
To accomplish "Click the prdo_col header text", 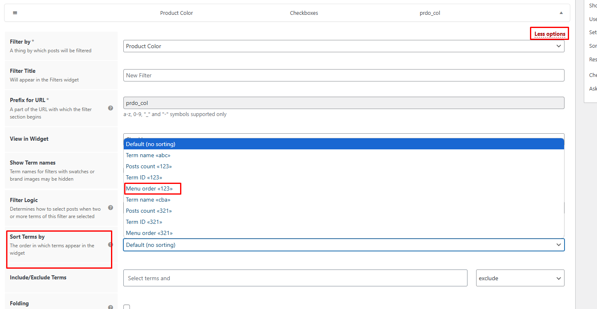I will pyautogui.click(x=430, y=13).
